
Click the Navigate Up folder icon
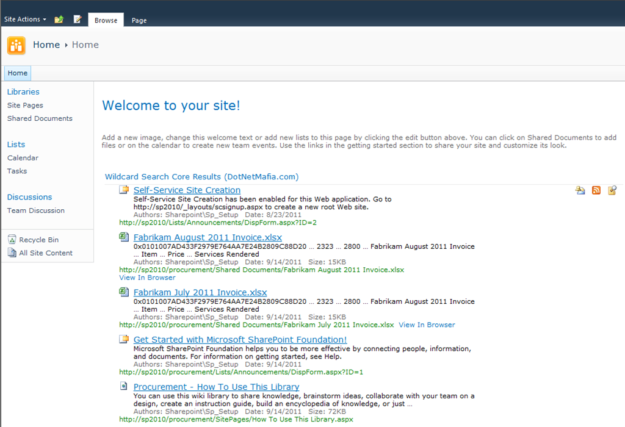click(59, 19)
